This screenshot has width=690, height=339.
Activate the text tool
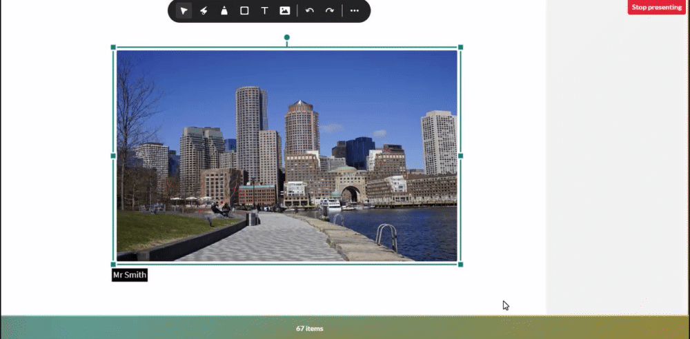click(264, 11)
